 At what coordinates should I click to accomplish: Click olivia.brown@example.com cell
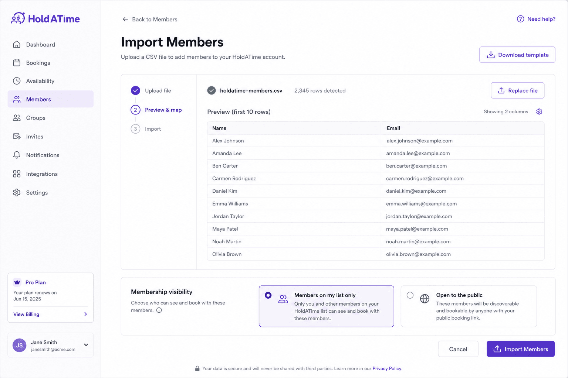463,254
